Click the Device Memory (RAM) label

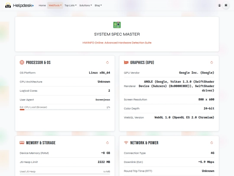[34, 153]
